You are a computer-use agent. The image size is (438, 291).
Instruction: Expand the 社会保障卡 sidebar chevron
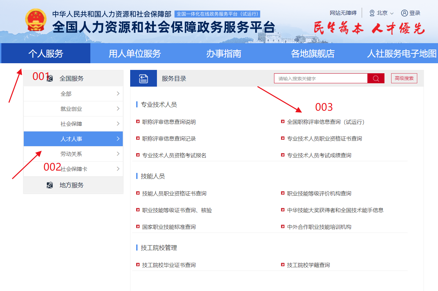[x=118, y=169]
